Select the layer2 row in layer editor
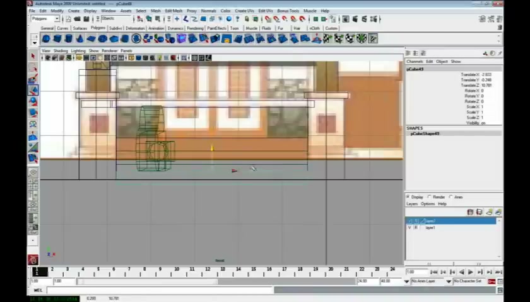530x302 pixels. pos(451,221)
